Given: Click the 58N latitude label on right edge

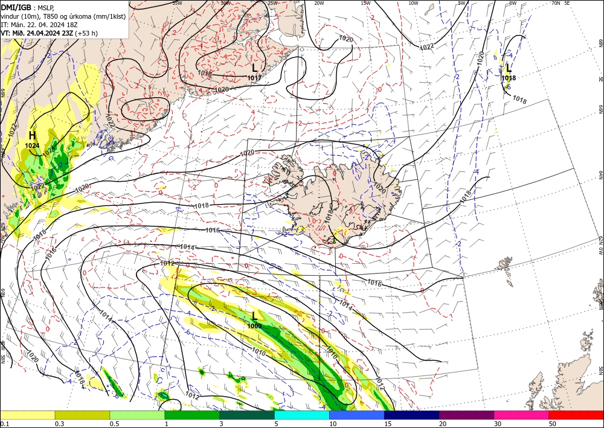Looking at the screenshot, I should [x=600, y=371].
